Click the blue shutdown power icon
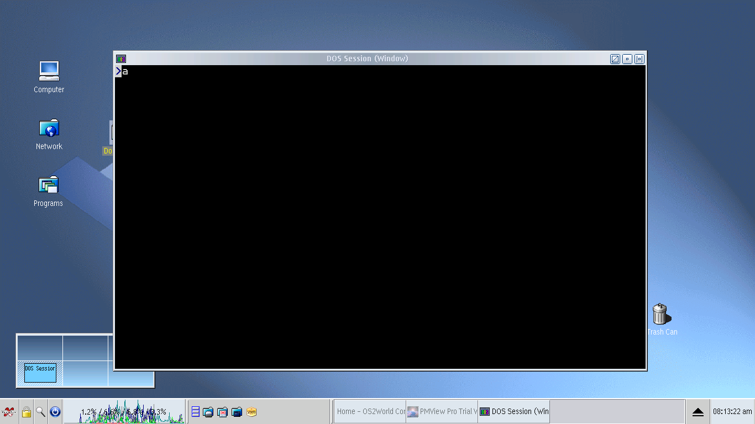This screenshot has height=424, width=755. click(55, 412)
